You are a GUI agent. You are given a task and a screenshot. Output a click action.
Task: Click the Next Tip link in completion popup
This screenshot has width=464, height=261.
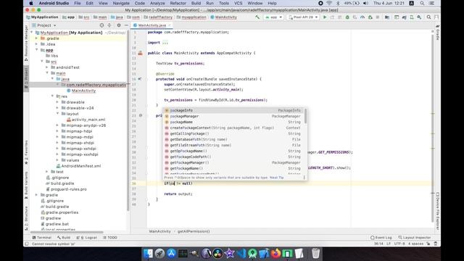pos(277,178)
